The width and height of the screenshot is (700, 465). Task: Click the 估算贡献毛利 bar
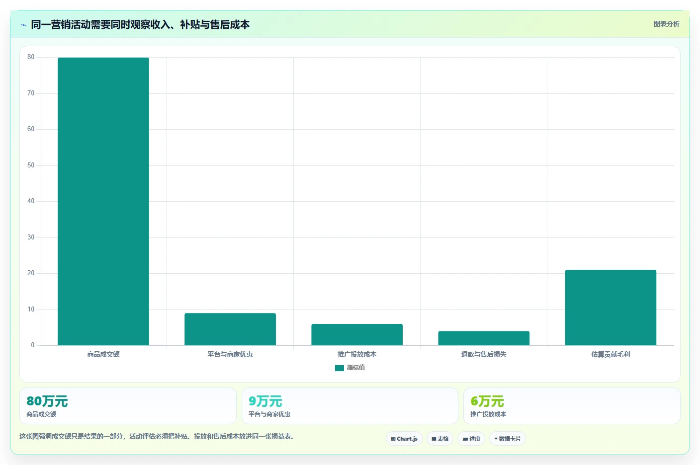coord(611,308)
